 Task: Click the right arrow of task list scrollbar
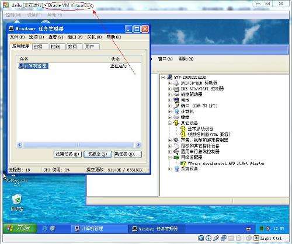138,145
